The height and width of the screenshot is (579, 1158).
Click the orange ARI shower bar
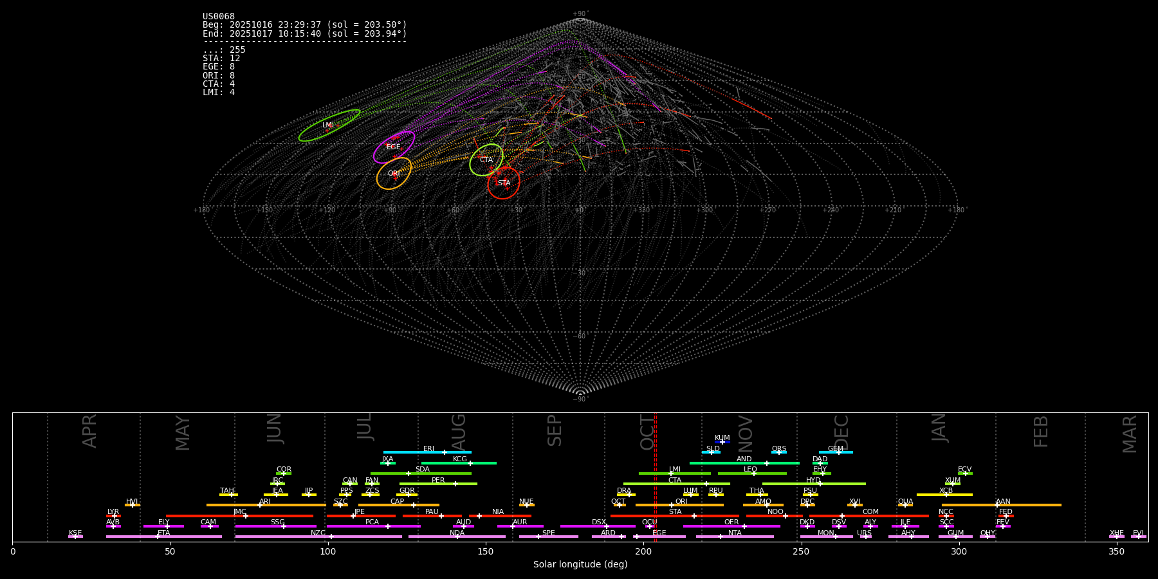[x=266, y=505]
